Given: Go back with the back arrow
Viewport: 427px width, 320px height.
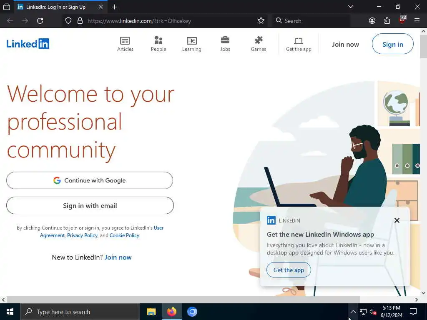Looking at the screenshot, I should (x=10, y=21).
